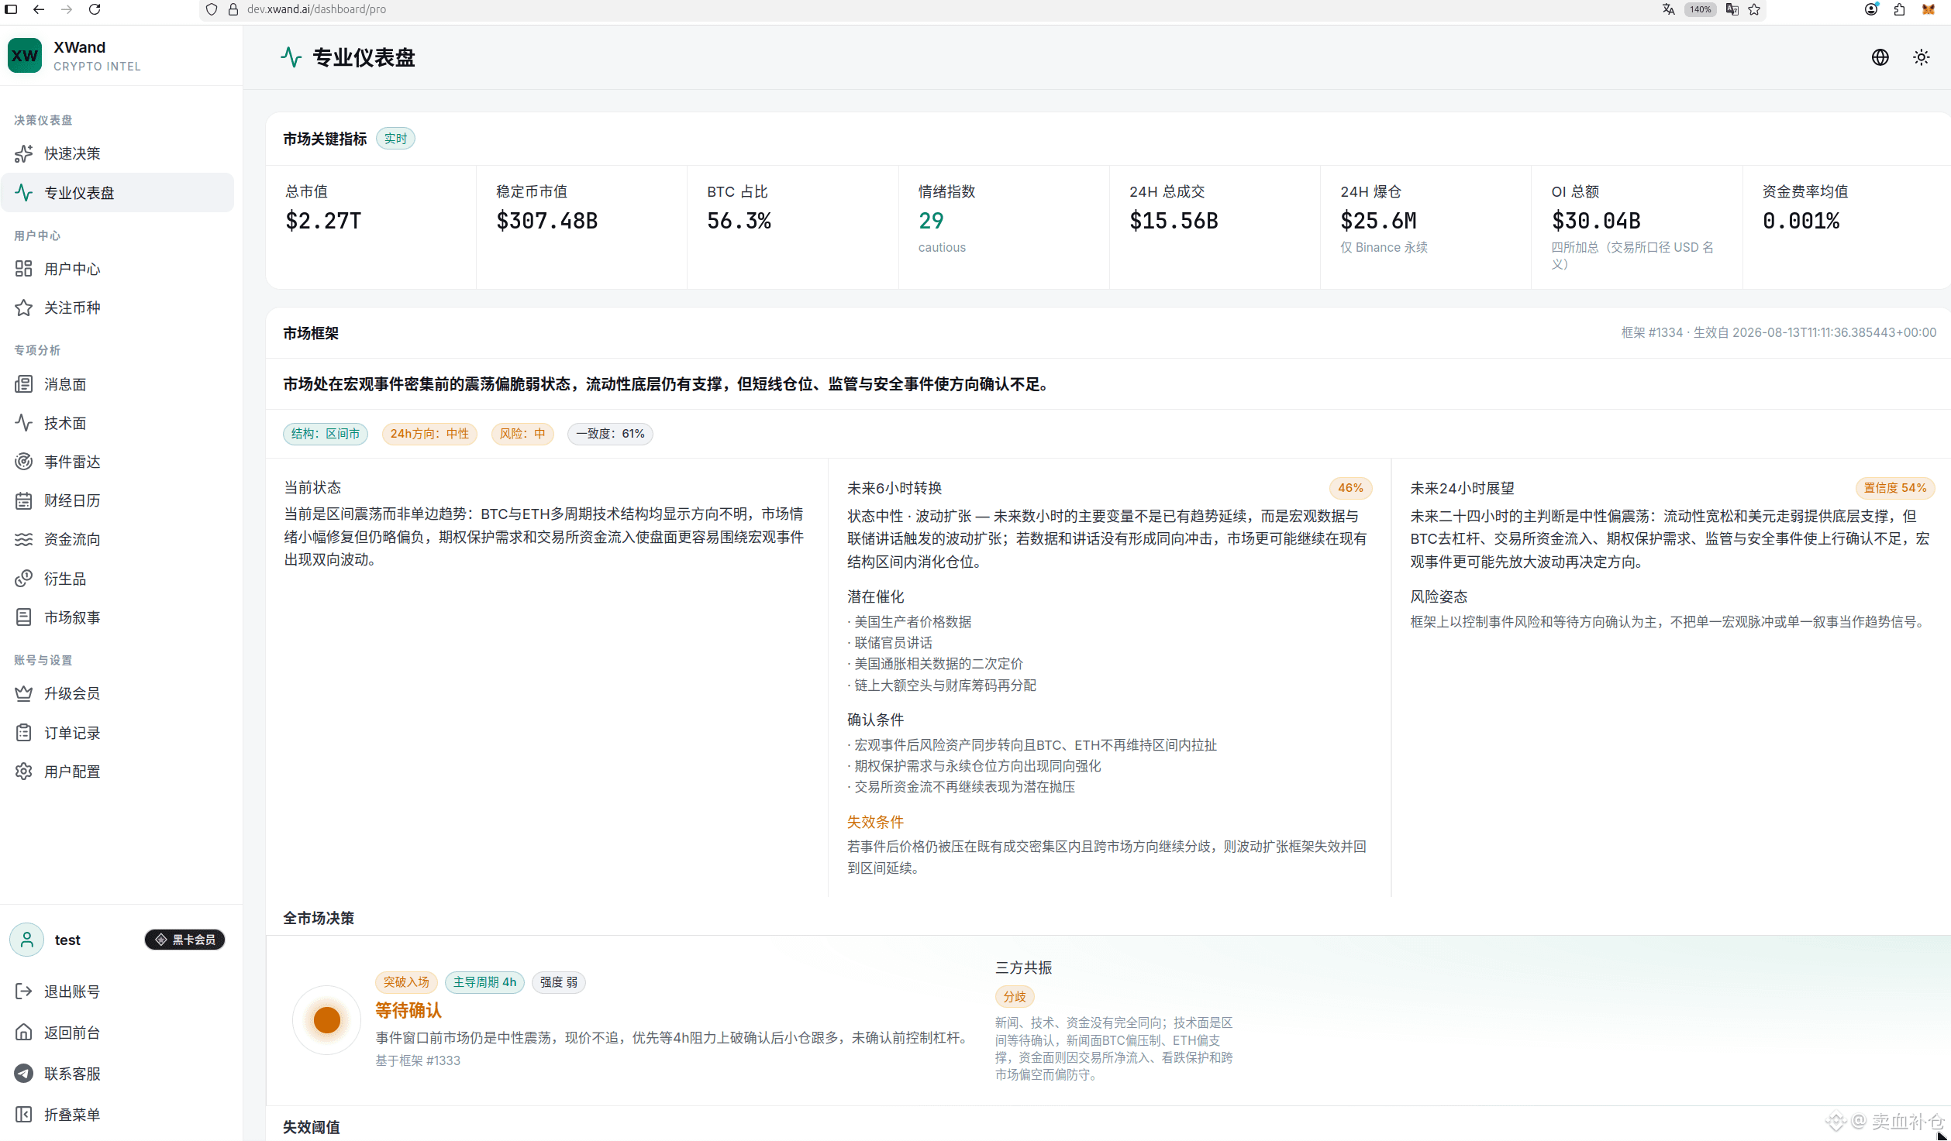
Task: Click the 订单记录 clipboard icon
Action: [24, 733]
